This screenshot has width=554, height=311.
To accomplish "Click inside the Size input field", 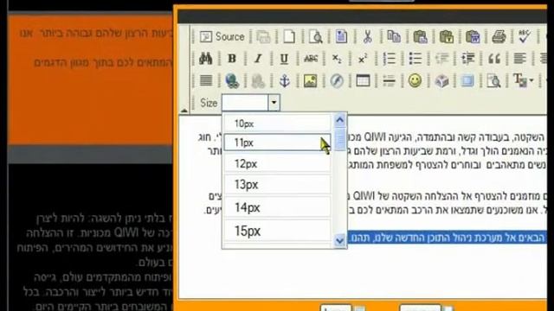I will [x=245, y=103].
